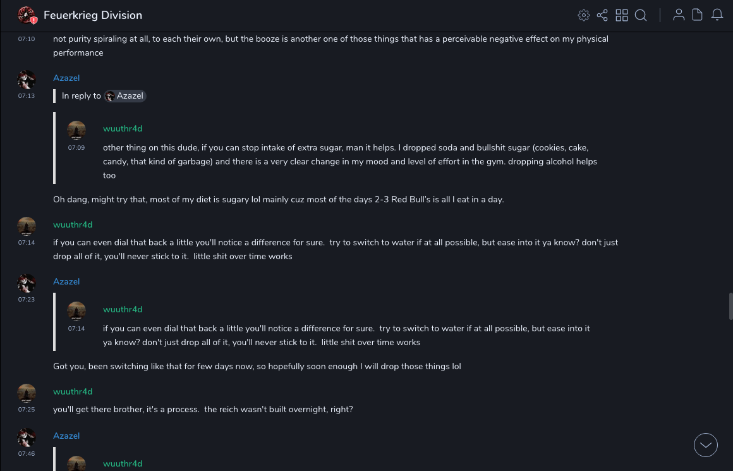Open Azazel's profile from the 07:13 message

click(66, 78)
